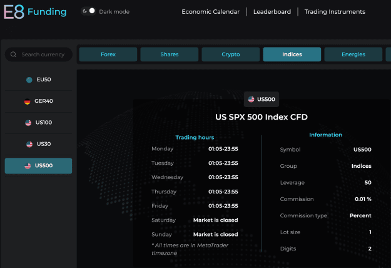Switch to the Forex tab
Viewport: 391px width, 268px height.
[108, 54]
